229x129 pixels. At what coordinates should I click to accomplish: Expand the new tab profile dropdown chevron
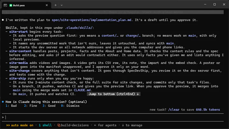pyautogui.click(x=62, y=5)
